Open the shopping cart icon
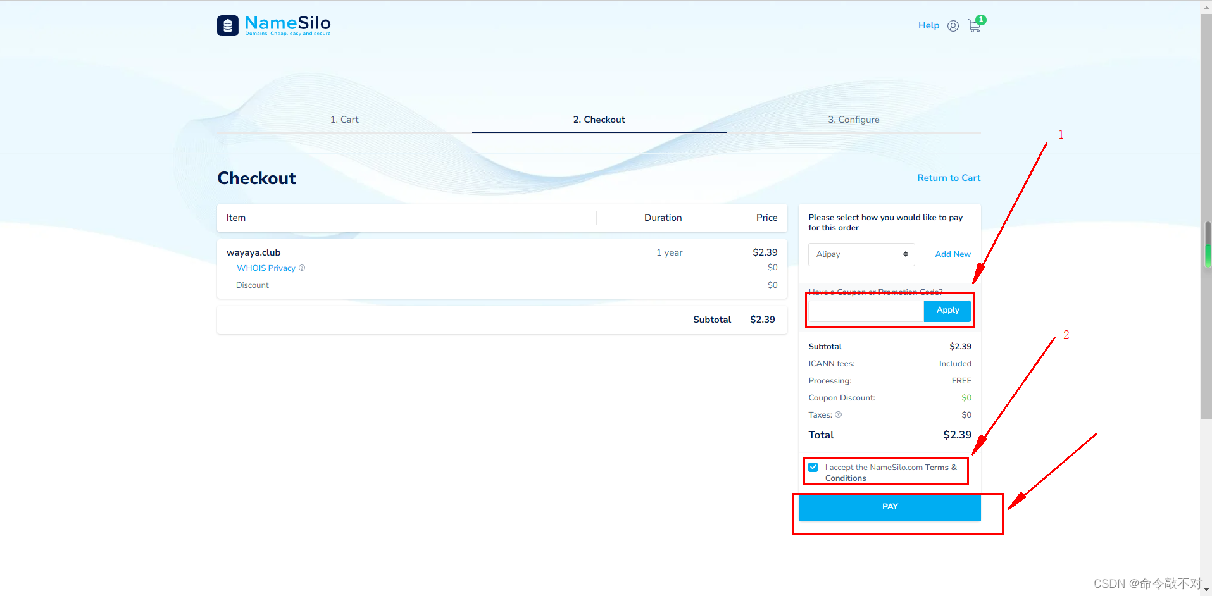Image resolution: width=1212 pixels, height=596 pixels. 975,26
